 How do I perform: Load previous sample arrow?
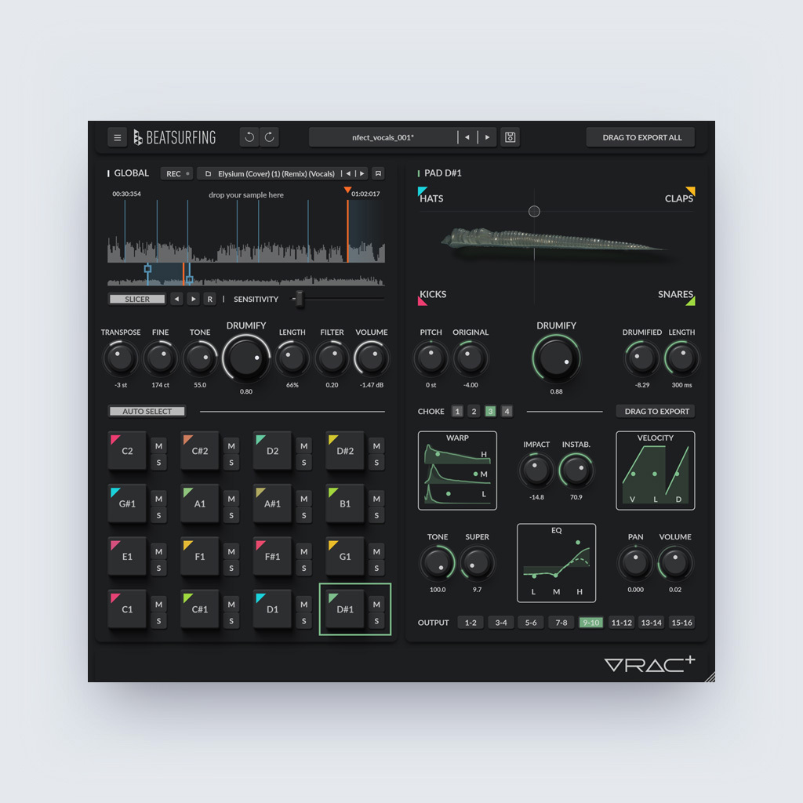[348, 173]
